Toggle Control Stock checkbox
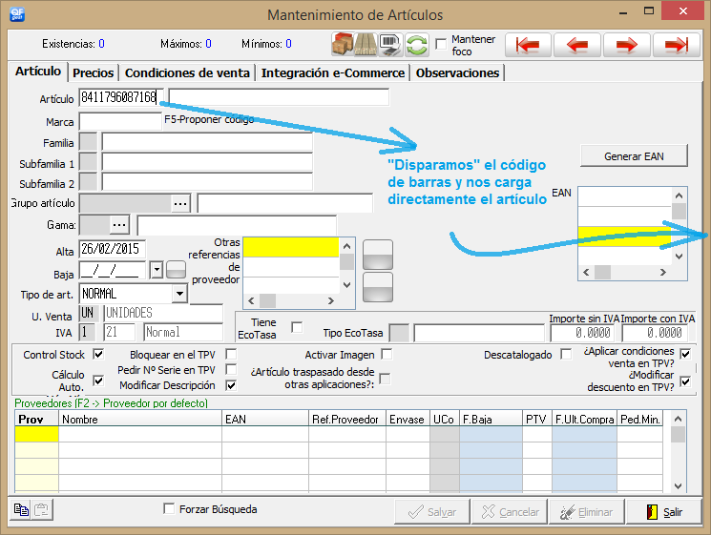The width and height of the screenshot is (711, 535). [98, 354]
